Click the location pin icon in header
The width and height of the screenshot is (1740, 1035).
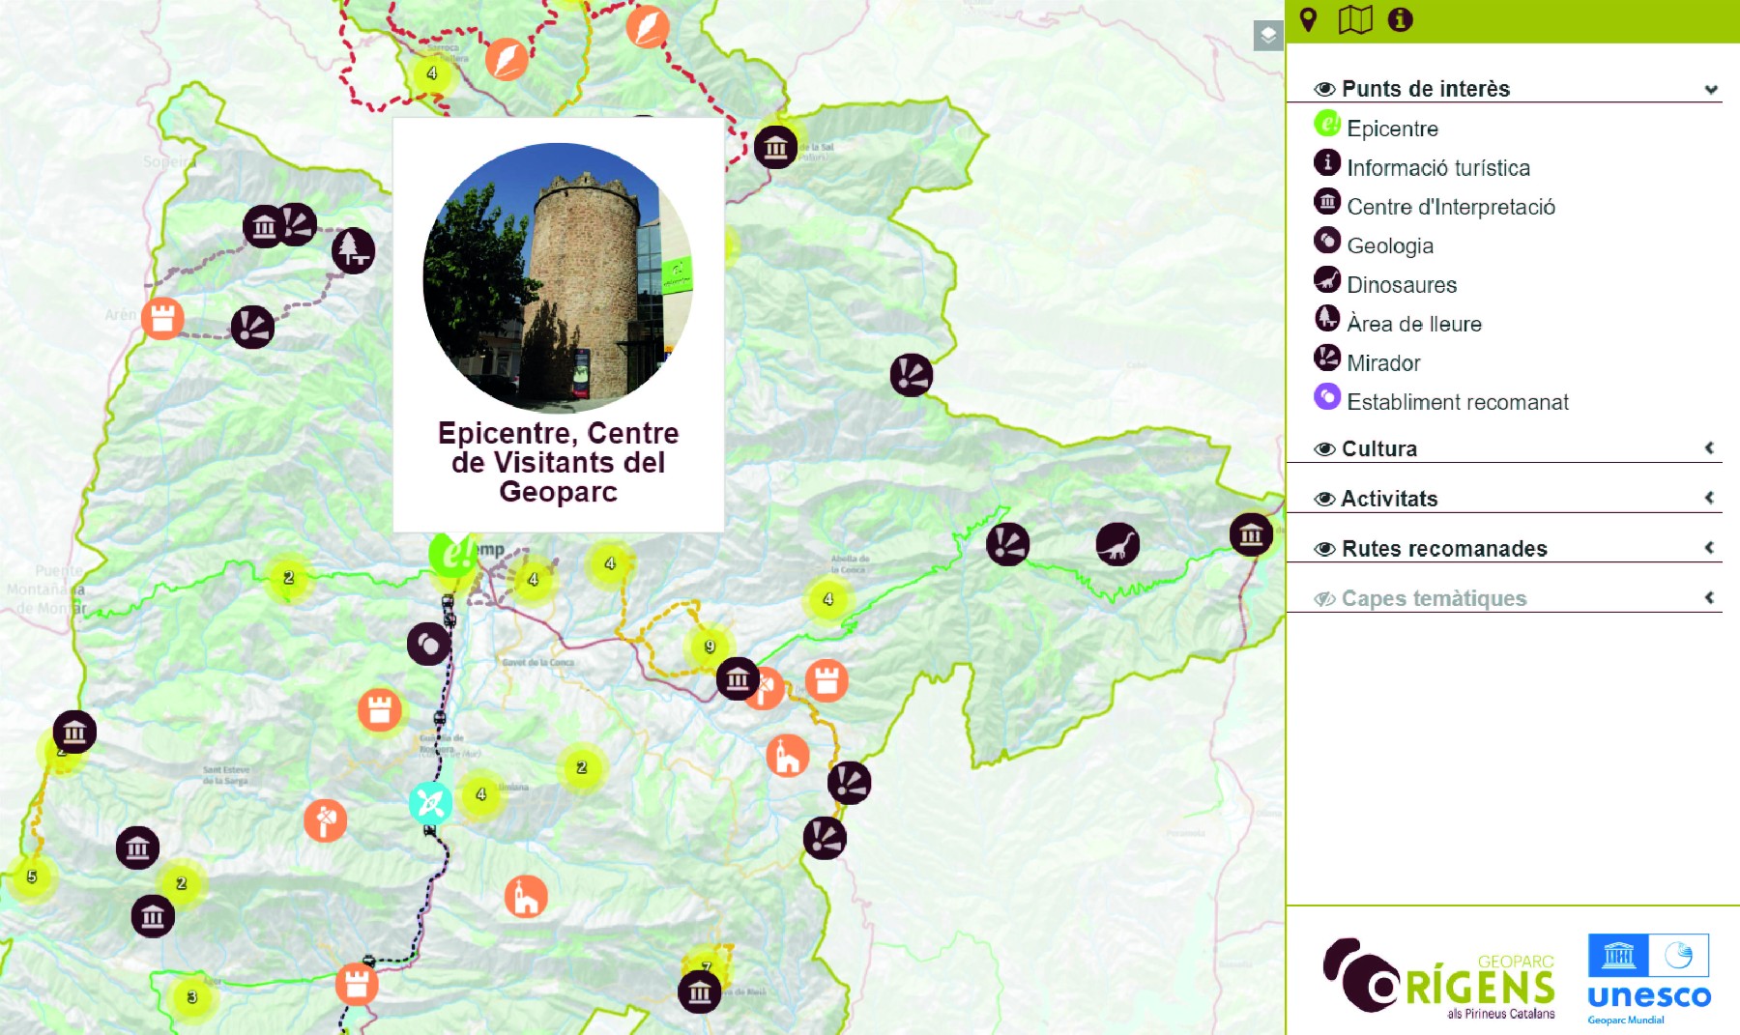1308,19
